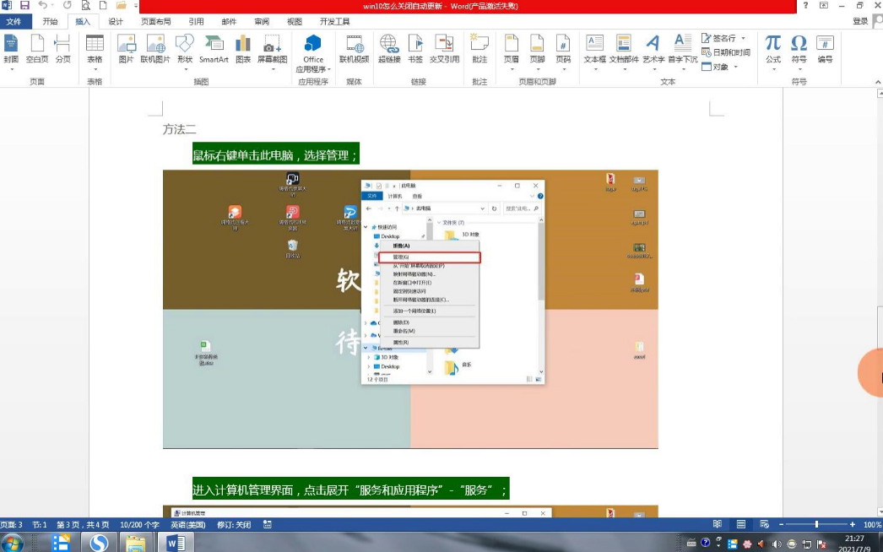The height and width of the screenshot is (552, 883).
Task: Click the Windows Start orb
Action: (x=13, y=544)
